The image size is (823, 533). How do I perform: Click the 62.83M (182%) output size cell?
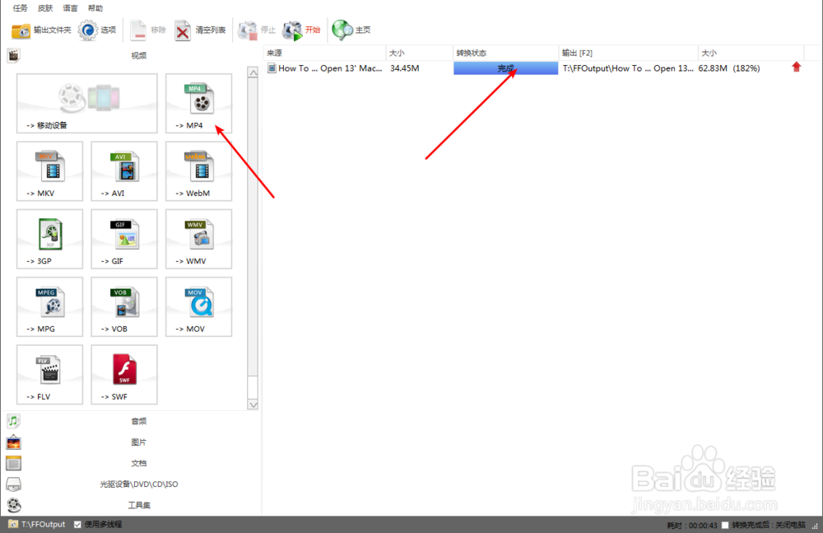tap(729, 68)
